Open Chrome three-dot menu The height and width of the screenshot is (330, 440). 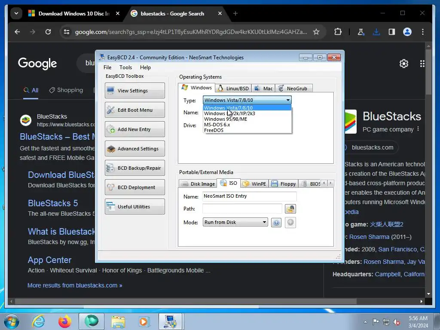point(423,32)
